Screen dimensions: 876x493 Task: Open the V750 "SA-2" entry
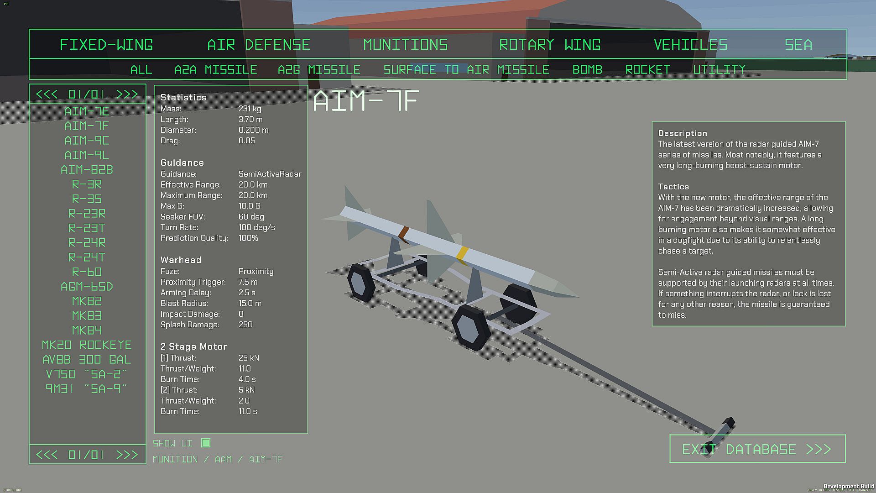point(87,374)
